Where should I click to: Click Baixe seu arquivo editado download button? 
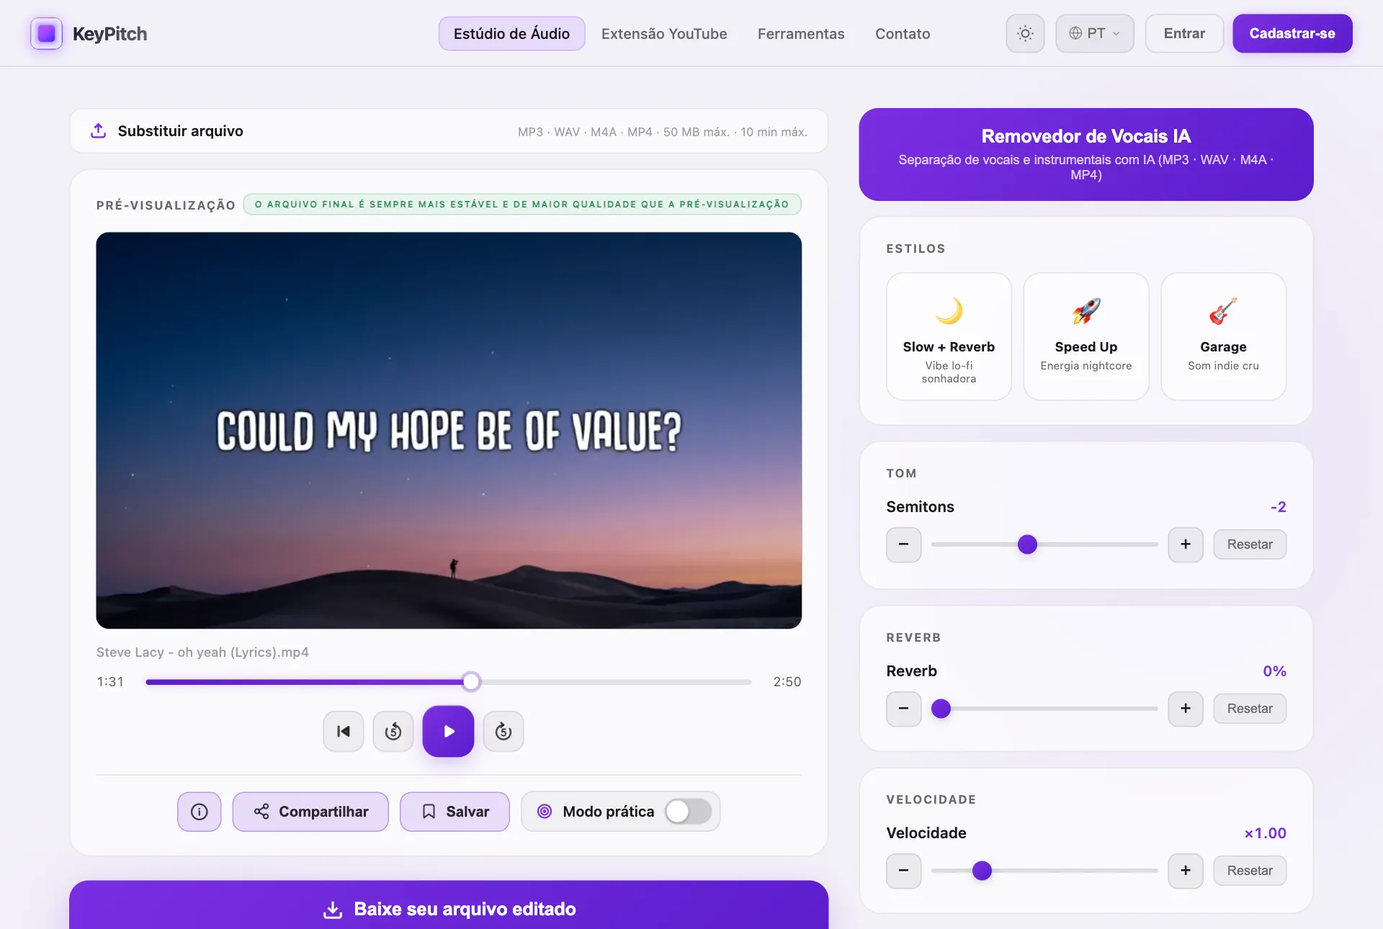click(449, 905)
